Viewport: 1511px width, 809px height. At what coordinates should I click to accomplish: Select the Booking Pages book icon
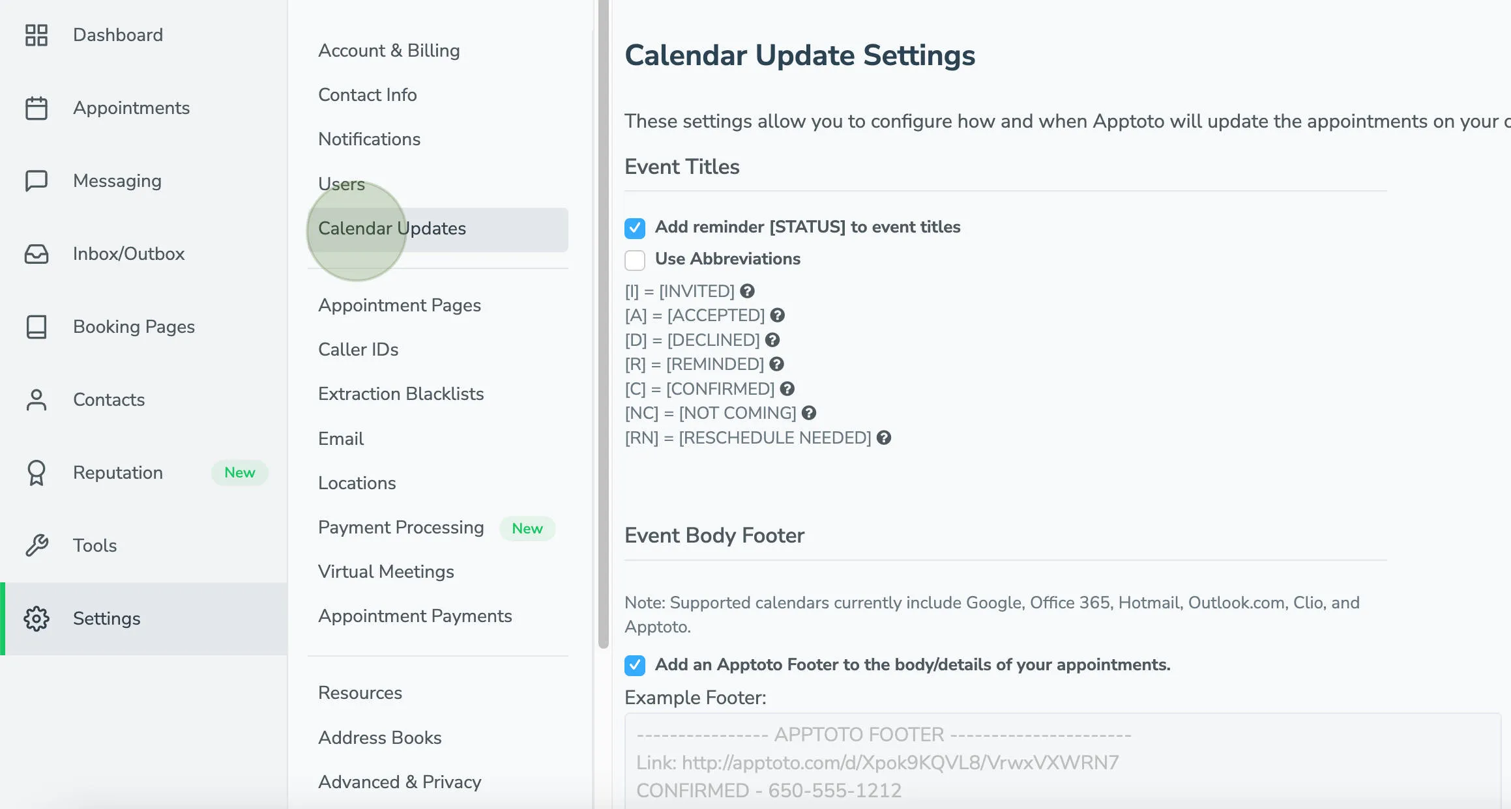[36, 327]
